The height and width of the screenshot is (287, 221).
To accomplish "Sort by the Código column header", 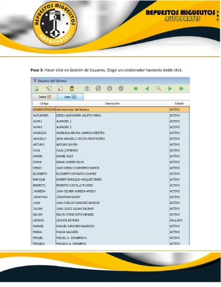I will tap(44, 103).
